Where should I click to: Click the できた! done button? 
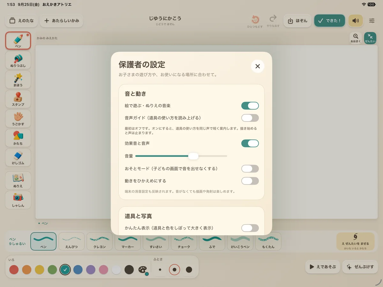click(x=330, y=21)
